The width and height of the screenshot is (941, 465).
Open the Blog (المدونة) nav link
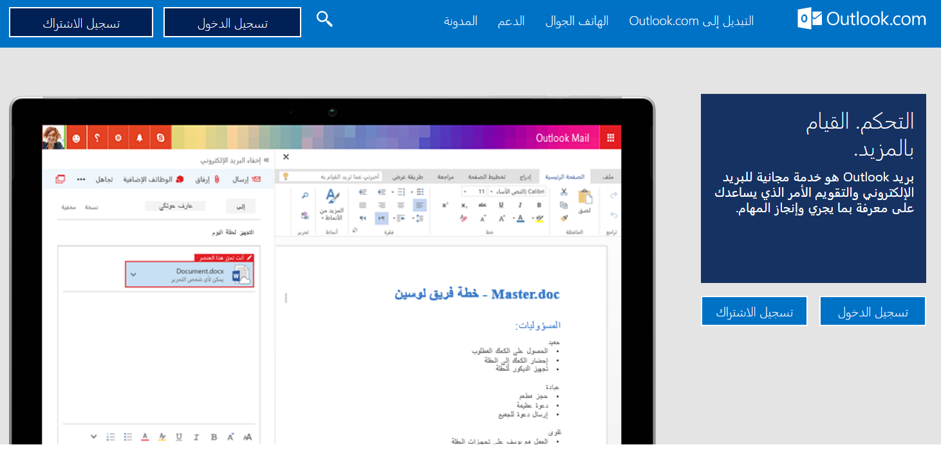click(x=461, y=21)
